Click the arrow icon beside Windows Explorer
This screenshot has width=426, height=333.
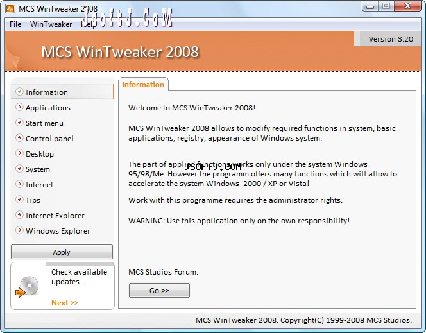click(x=19, y=230)
